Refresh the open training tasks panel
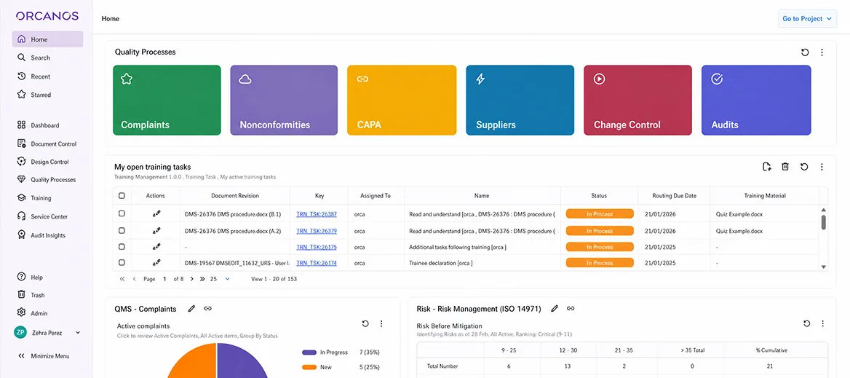The image size is (850, 378). point(804,167)
